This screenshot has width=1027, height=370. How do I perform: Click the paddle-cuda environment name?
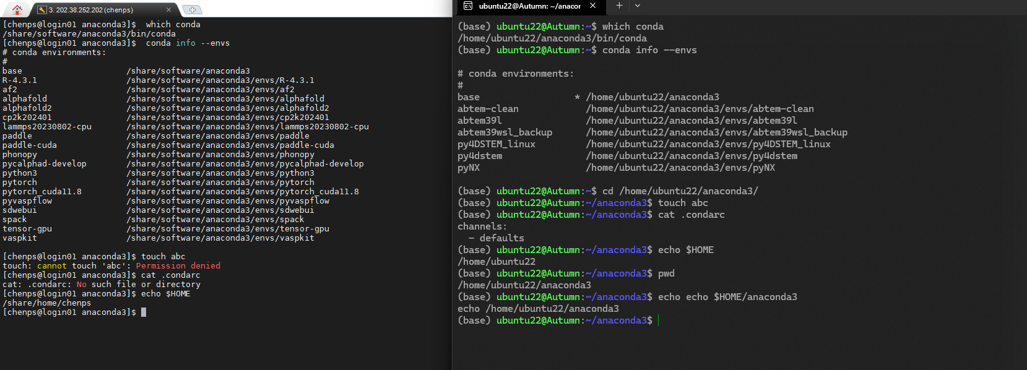click(30, 145)
